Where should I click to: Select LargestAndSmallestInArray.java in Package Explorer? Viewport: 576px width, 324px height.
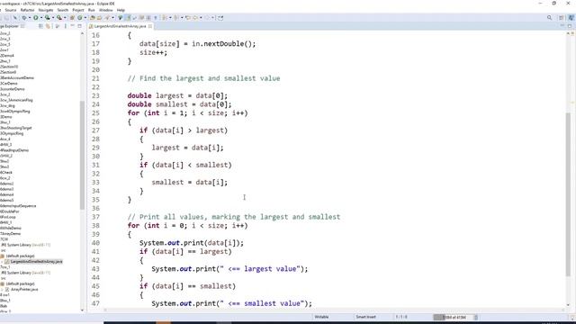point(36,262)
